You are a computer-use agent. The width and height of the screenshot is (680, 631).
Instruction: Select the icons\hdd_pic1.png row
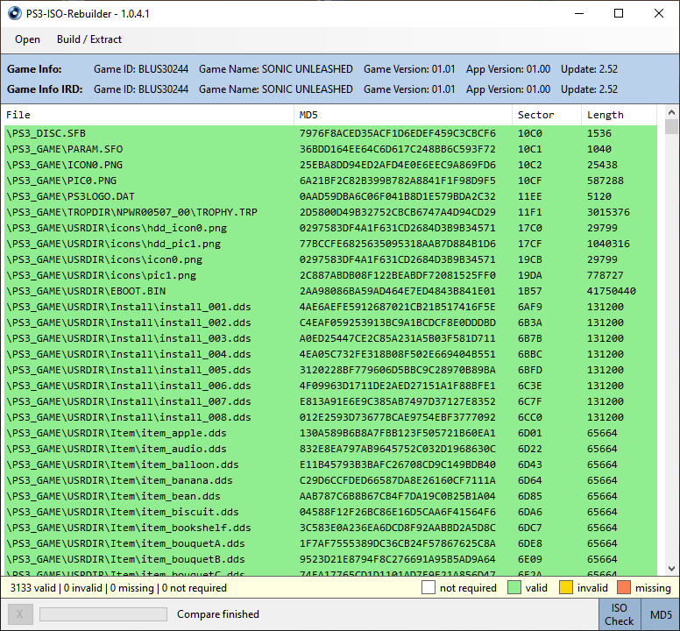[x=330, y=244]
